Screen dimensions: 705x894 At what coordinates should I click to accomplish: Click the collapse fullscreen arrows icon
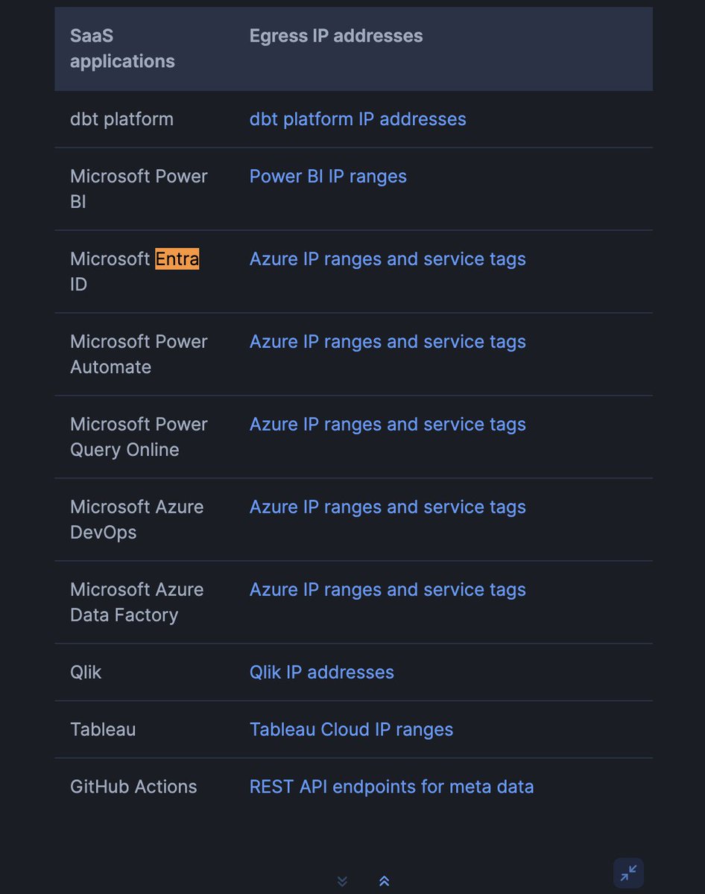[628, 873]
